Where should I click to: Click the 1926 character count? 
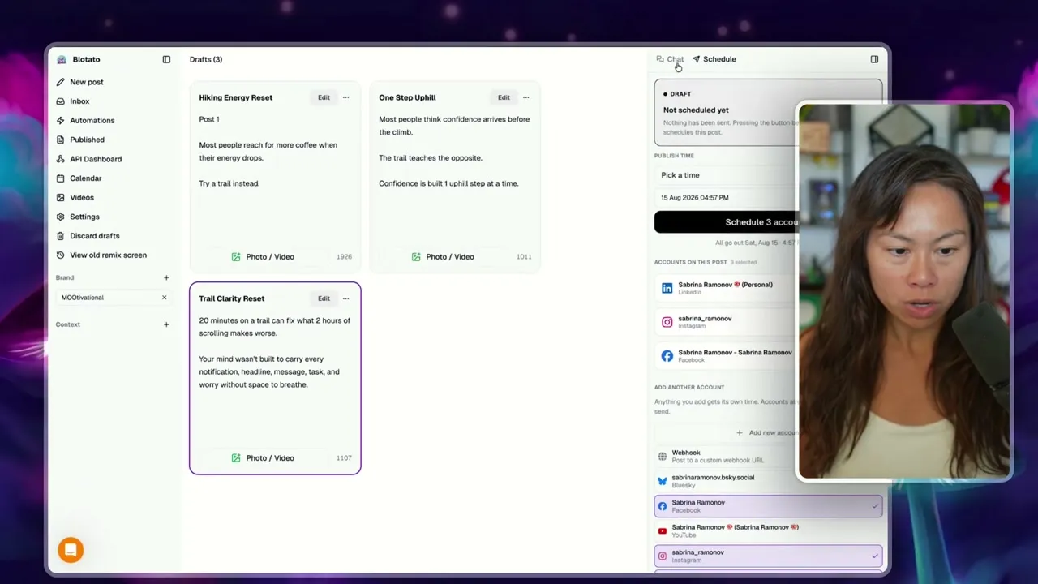[x=344, y=256]
